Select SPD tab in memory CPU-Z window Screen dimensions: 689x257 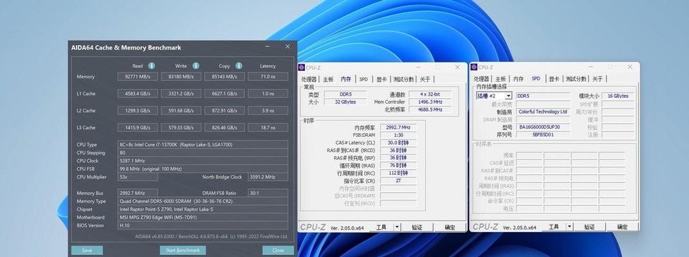click(x=363, y=80)
